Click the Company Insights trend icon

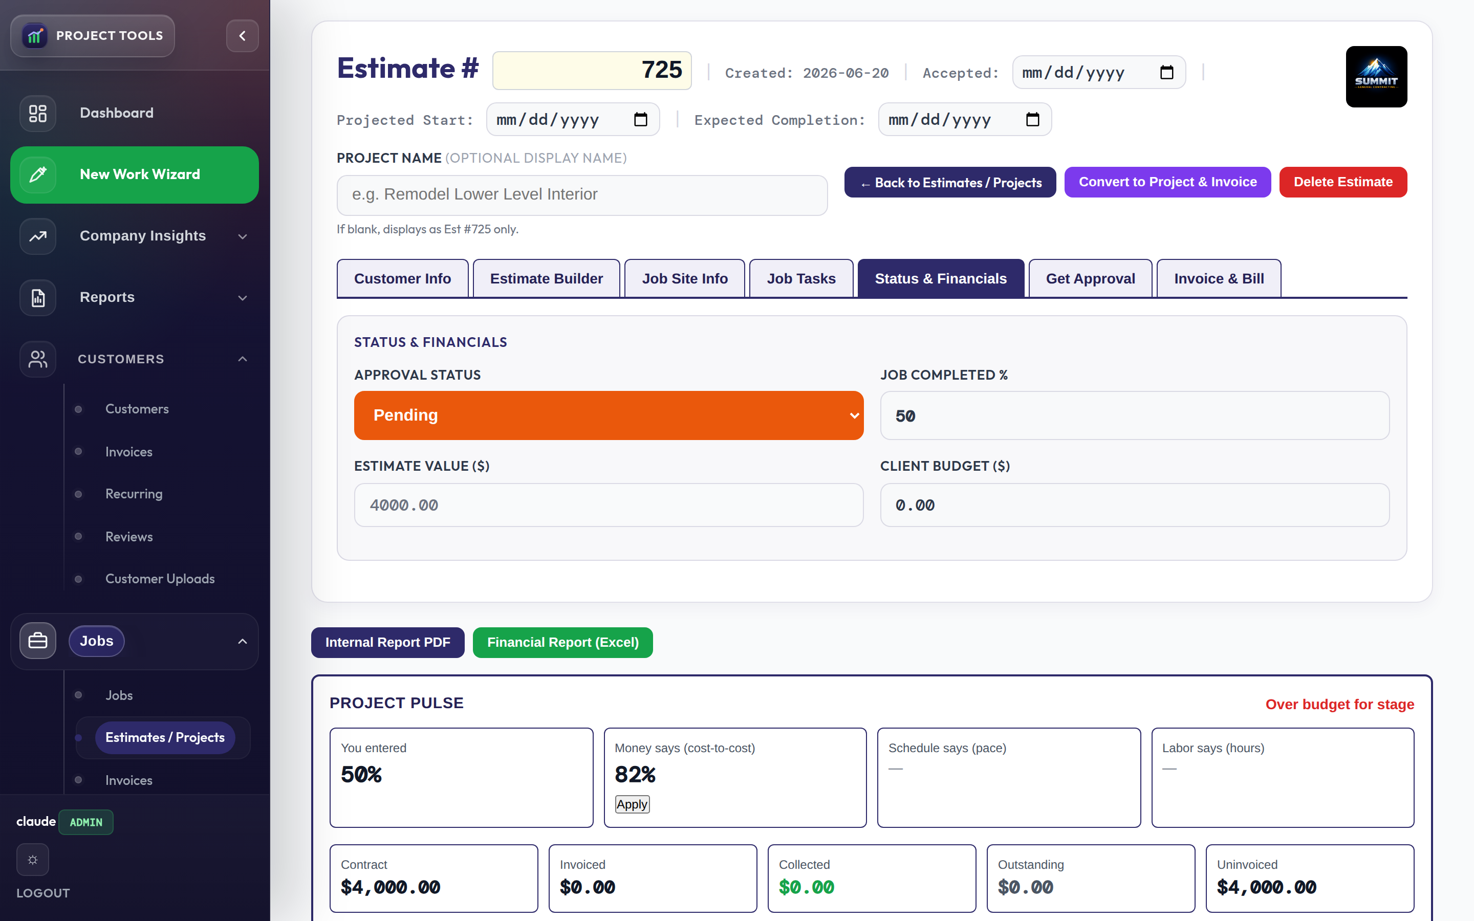click(38, 236)
